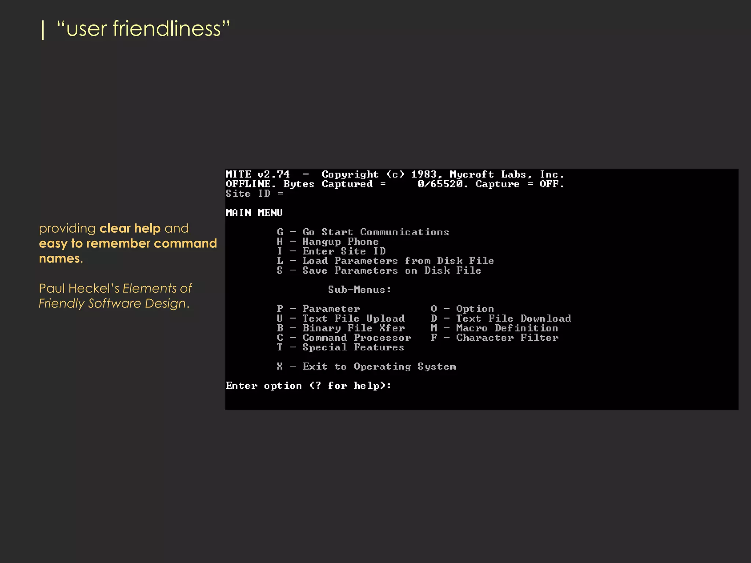Screen dimensions: 751x563
Task: Open "F - Character Filter" entry
Action: pyautogui.click(x=495, y=338)
